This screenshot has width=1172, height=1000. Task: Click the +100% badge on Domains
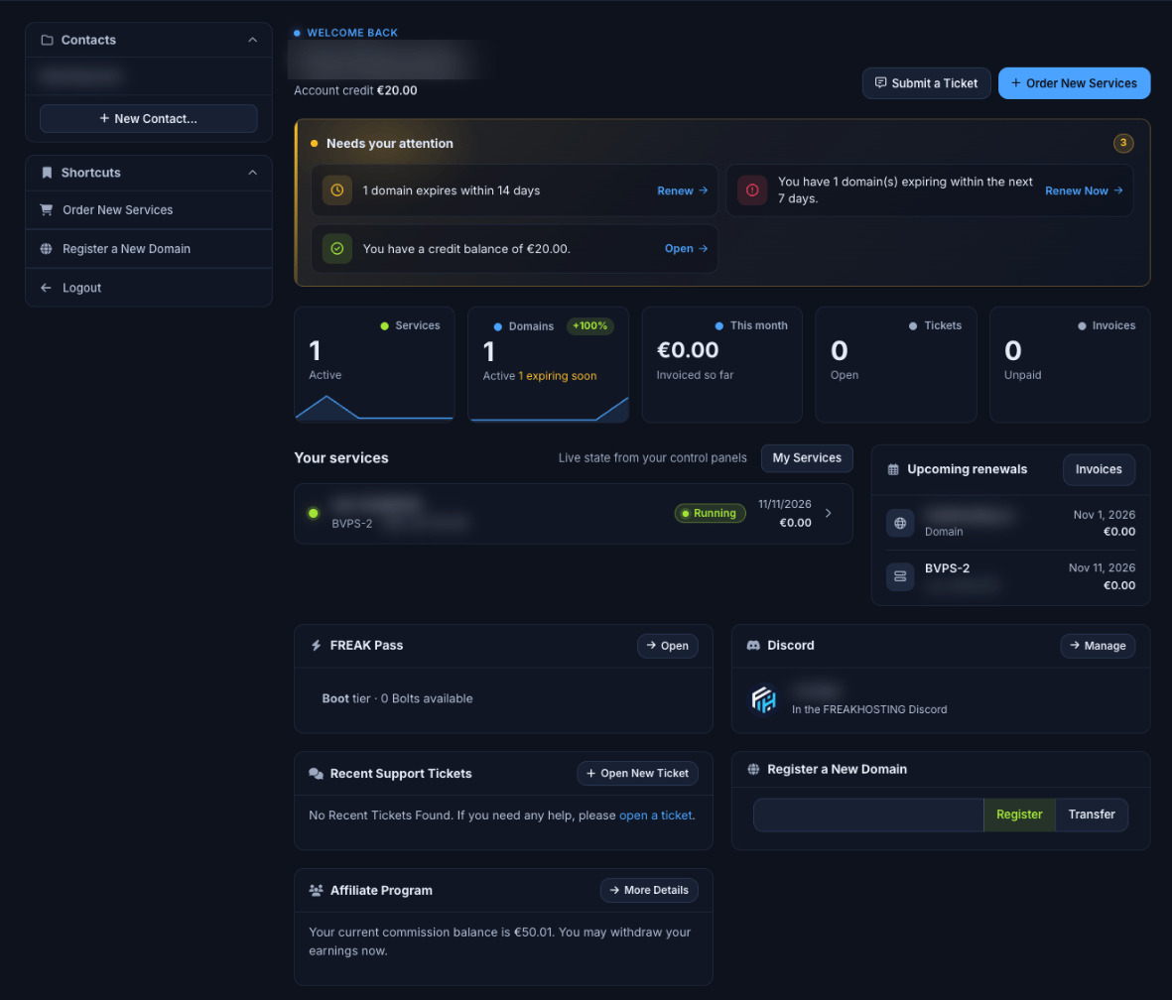tap(589, 325)
